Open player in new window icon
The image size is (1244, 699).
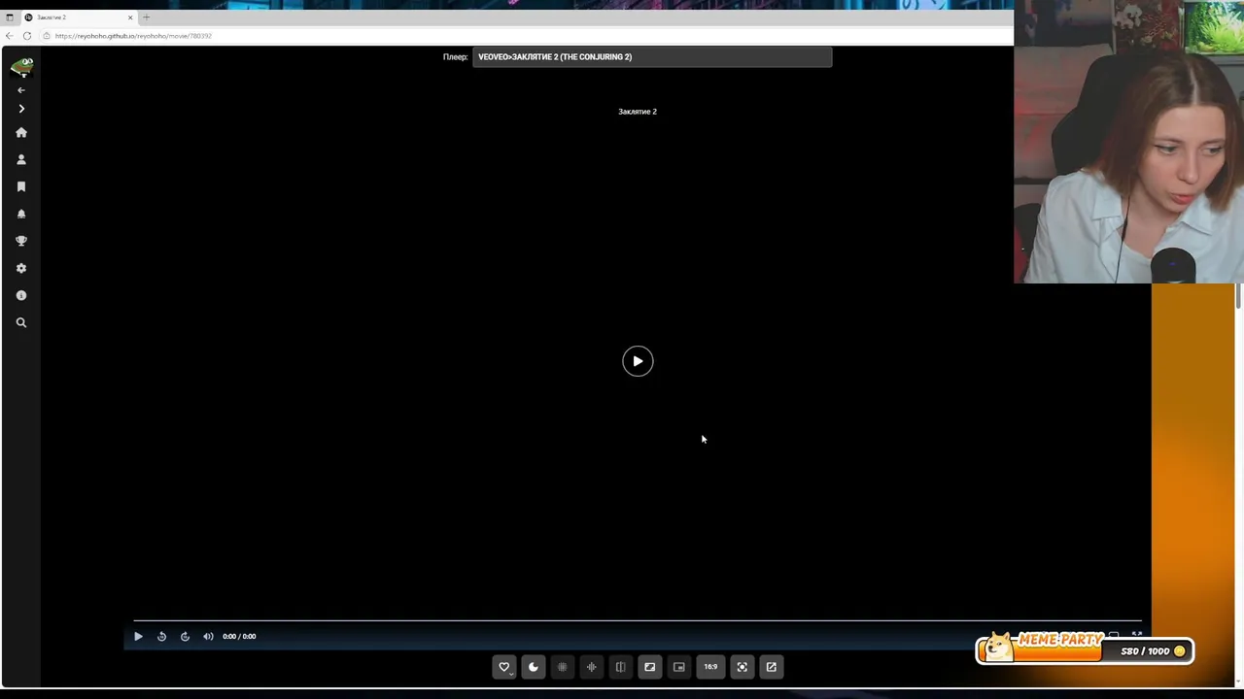click(771, 667)
